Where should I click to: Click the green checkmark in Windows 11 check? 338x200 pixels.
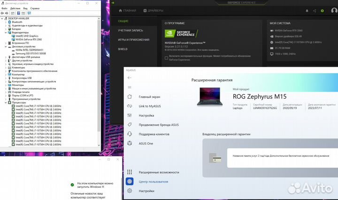pos(72,185)
